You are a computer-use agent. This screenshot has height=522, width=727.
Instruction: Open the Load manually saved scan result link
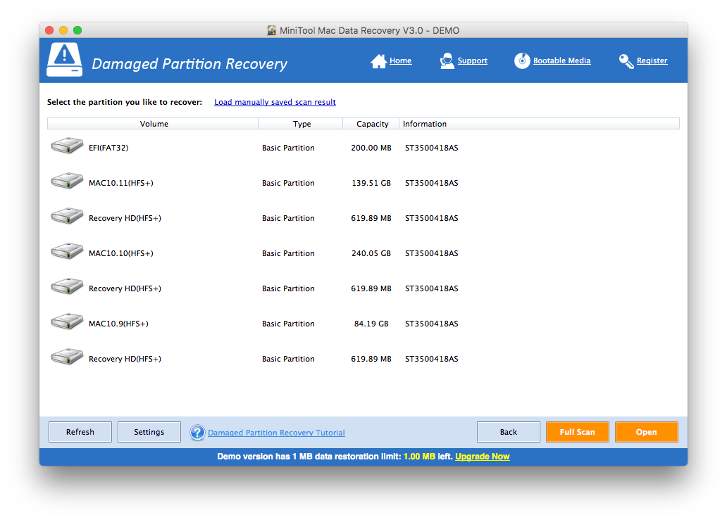coord(275,102)
